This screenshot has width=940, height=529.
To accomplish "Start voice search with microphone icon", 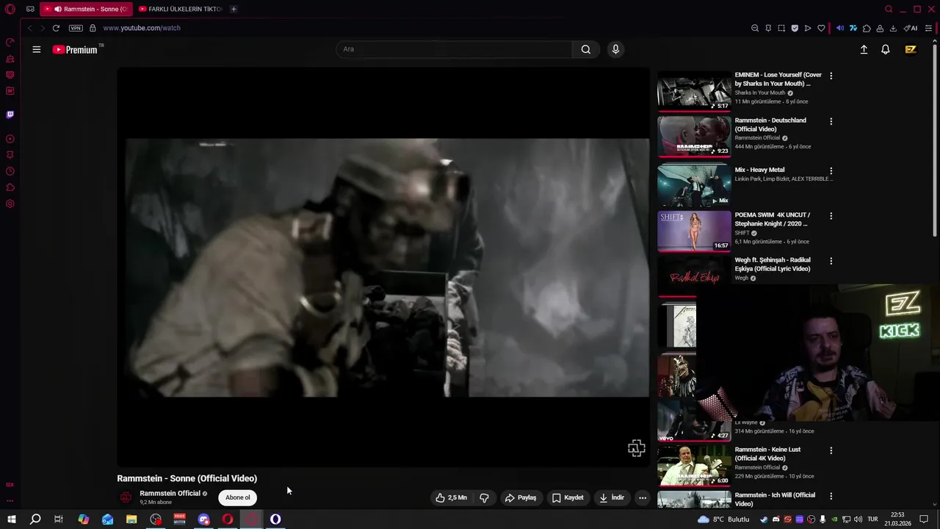I will pyautogui.click(x=615, y=49).
